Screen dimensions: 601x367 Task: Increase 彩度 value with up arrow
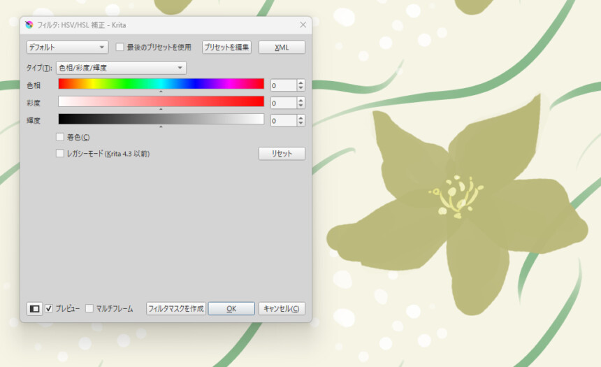click(301, 100)
